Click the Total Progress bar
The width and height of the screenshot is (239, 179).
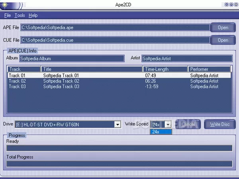[119, 164]
